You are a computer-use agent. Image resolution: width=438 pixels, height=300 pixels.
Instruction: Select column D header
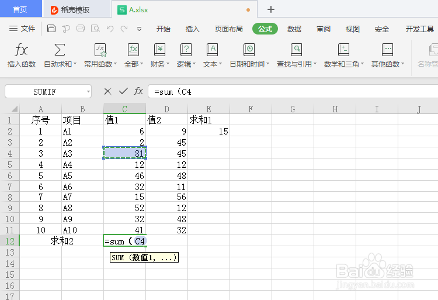167,109
